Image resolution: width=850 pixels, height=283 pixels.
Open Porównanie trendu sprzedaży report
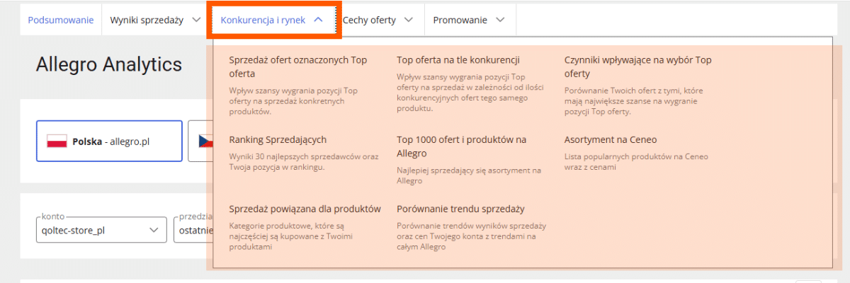pyautogui.click(x=460, y=209)
